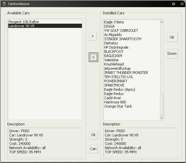Screen dimensions: 186x163
Task: Select SMARTMOVE entry
Action: click(132, 85)
